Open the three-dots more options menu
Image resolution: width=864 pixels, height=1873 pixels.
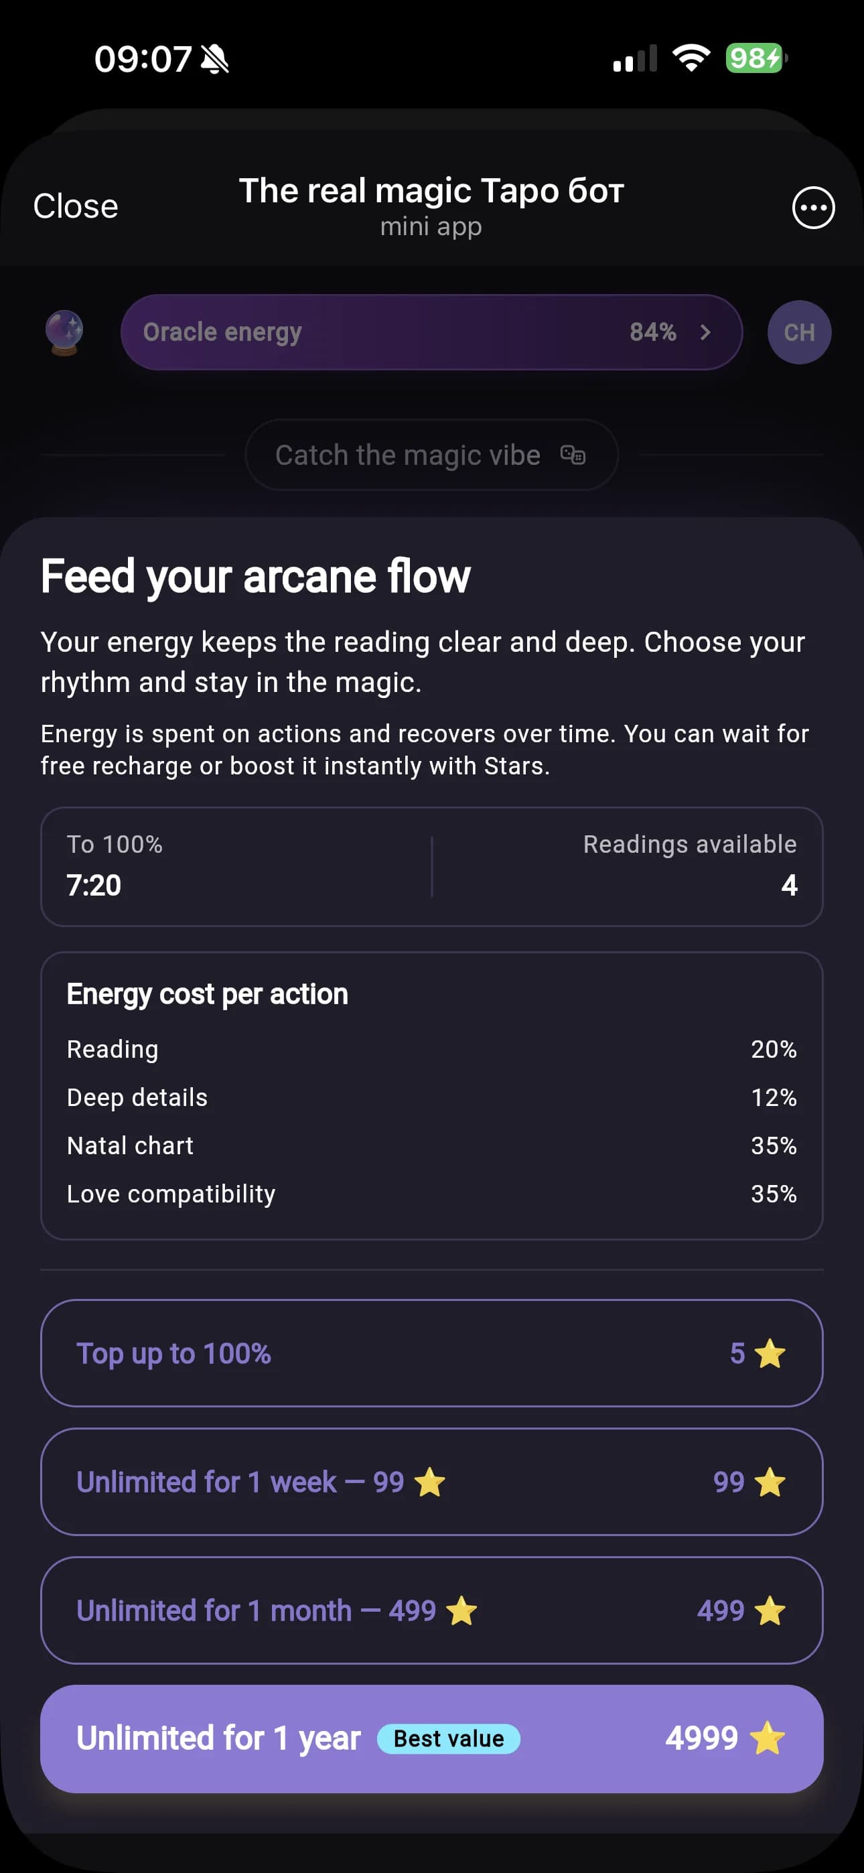pyautogui.click(x=813, y=208)
